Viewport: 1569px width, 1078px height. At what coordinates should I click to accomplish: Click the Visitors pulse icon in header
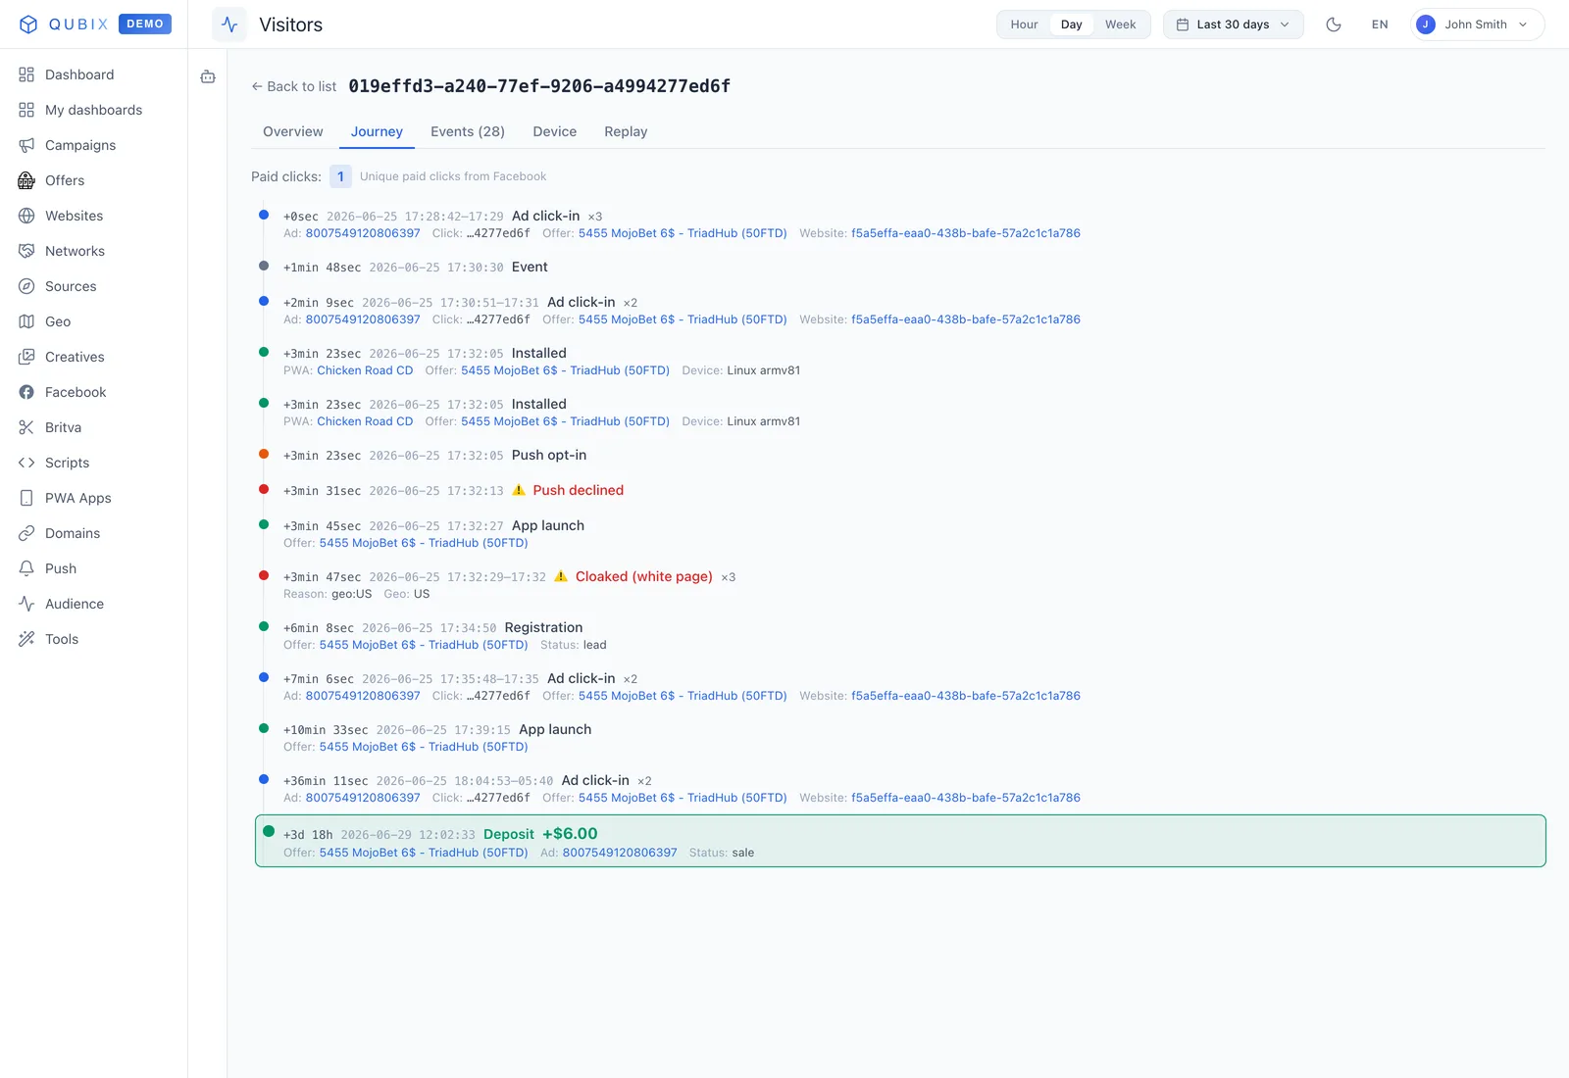click(x=229, y=24)
